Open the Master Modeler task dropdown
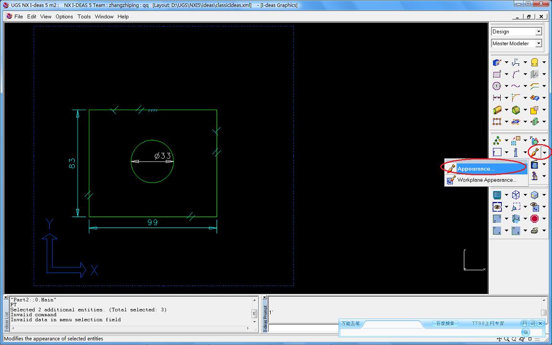552x345 pixels. pos(538,43)
